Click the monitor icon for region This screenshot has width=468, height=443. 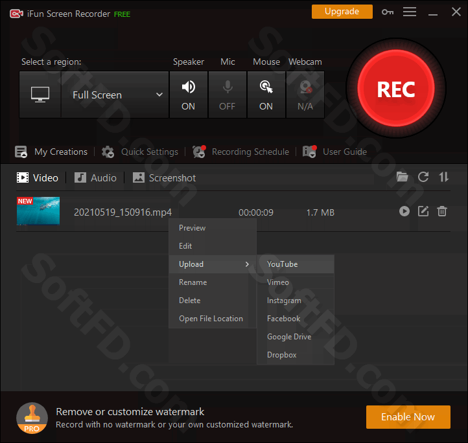click(x=40, y=95)
